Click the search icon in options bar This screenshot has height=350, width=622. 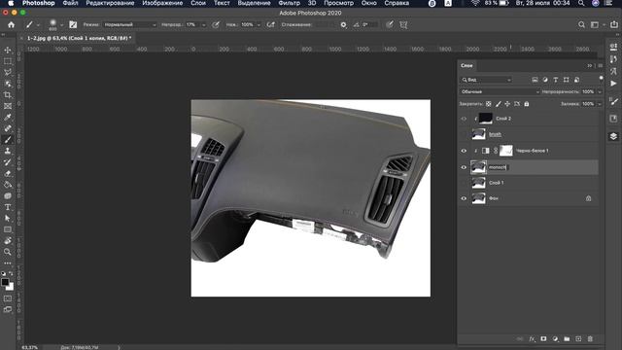click(581, 24)
